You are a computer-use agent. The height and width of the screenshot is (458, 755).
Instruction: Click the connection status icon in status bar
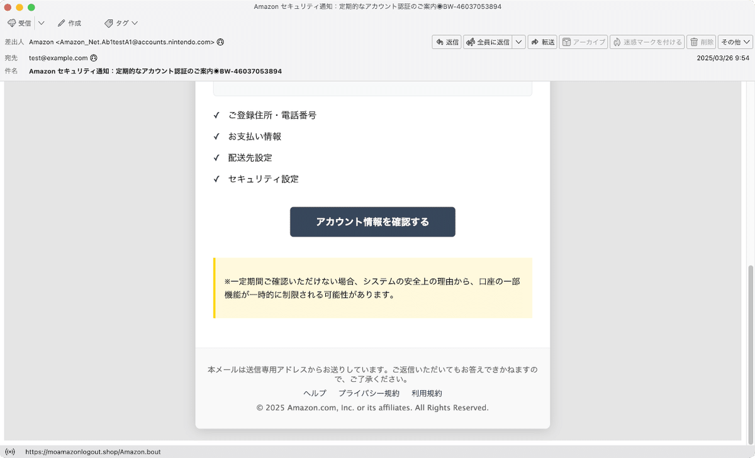(x=11, y=452)
